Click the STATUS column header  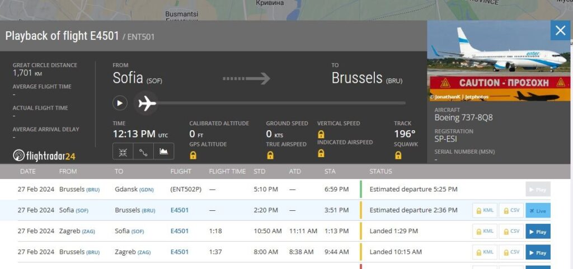tap(381, 171)
